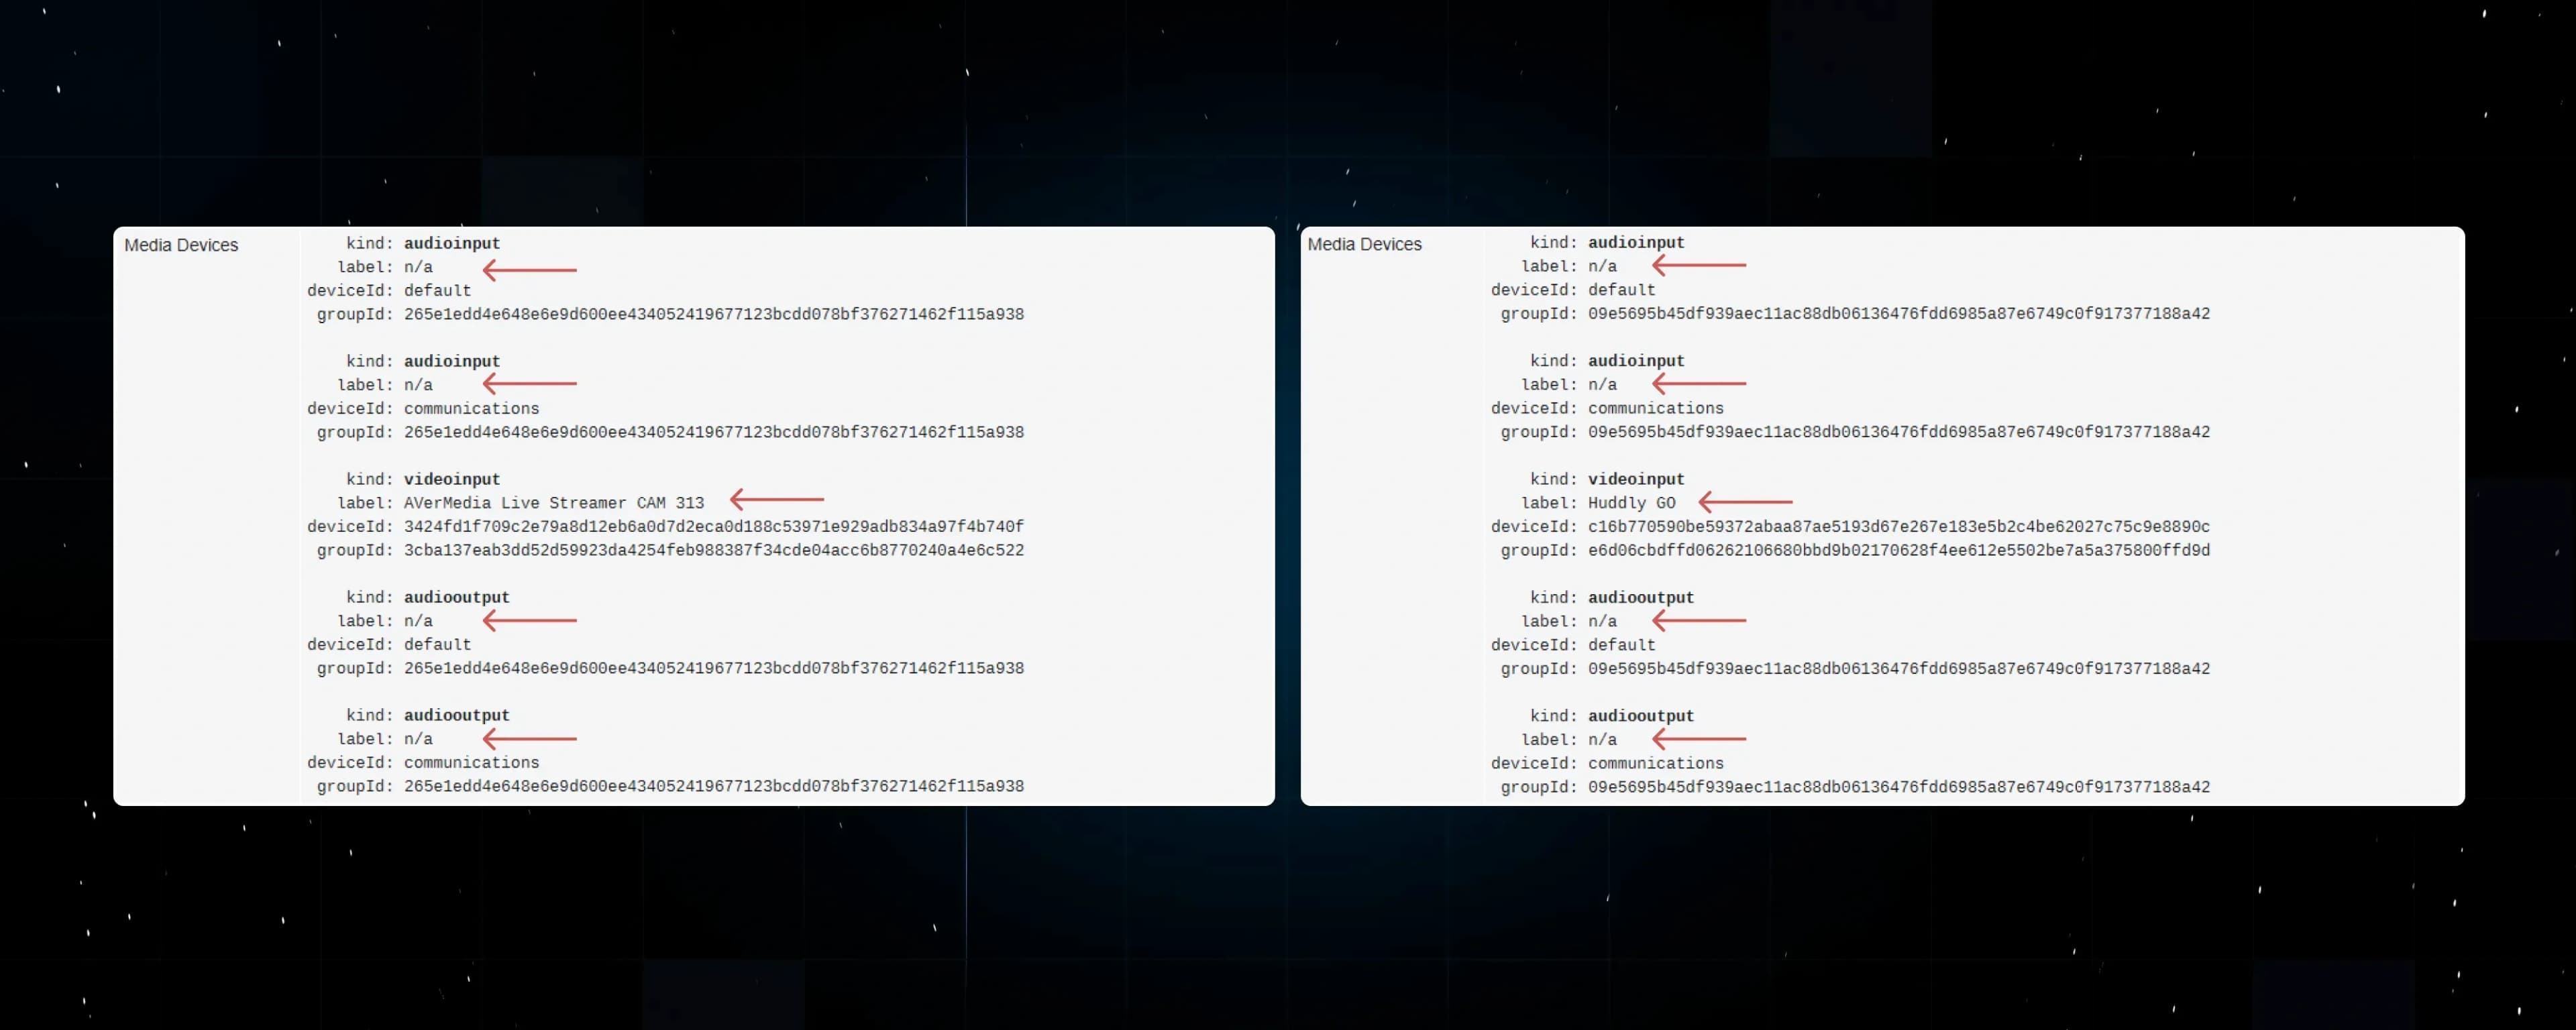Click the Huddly GO label text
Image resolution: width=2576 pixels, height=1030 pixels.
tap(1631, 503)
